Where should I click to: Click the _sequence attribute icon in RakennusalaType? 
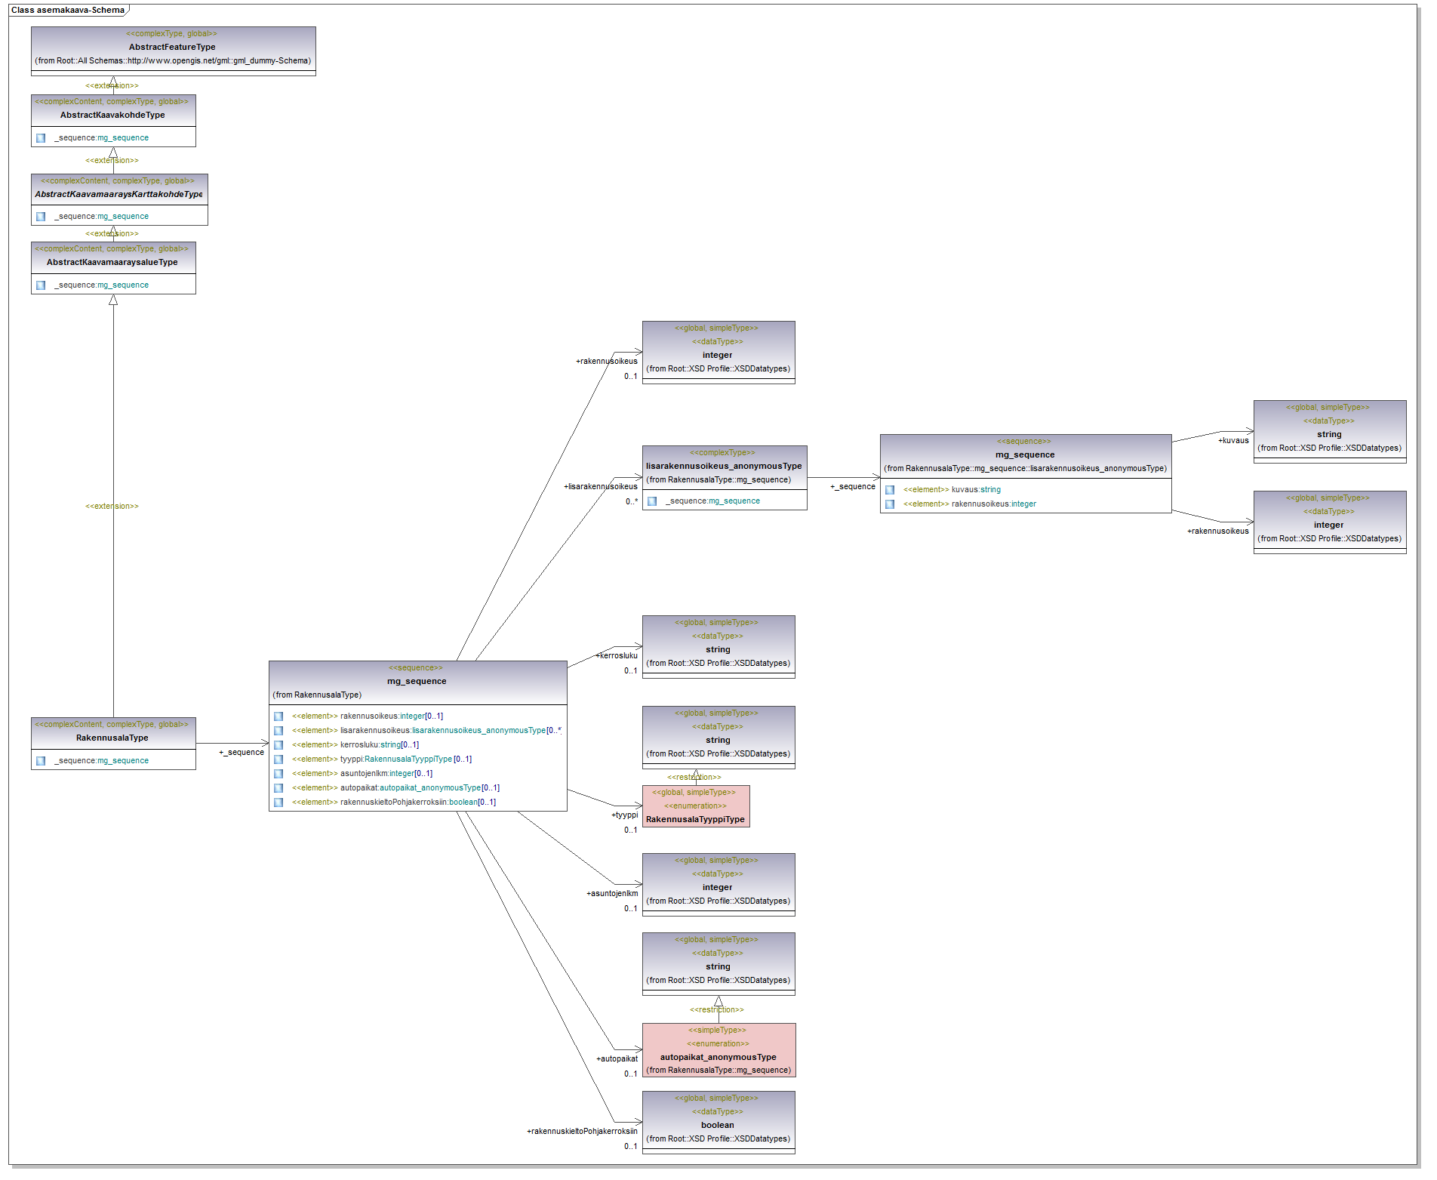(41, 761)
